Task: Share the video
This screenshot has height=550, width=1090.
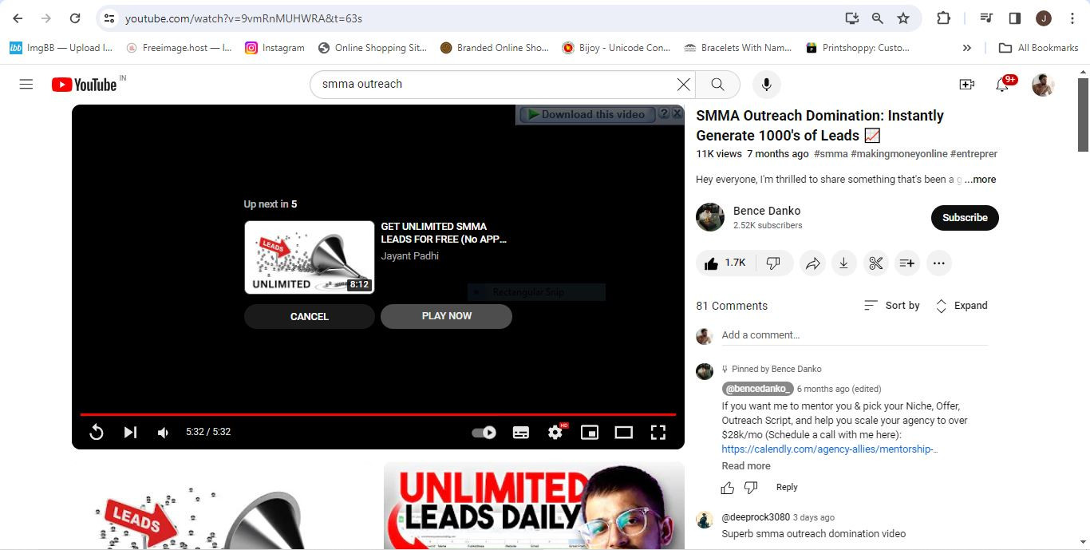Action: coord(812,263)
